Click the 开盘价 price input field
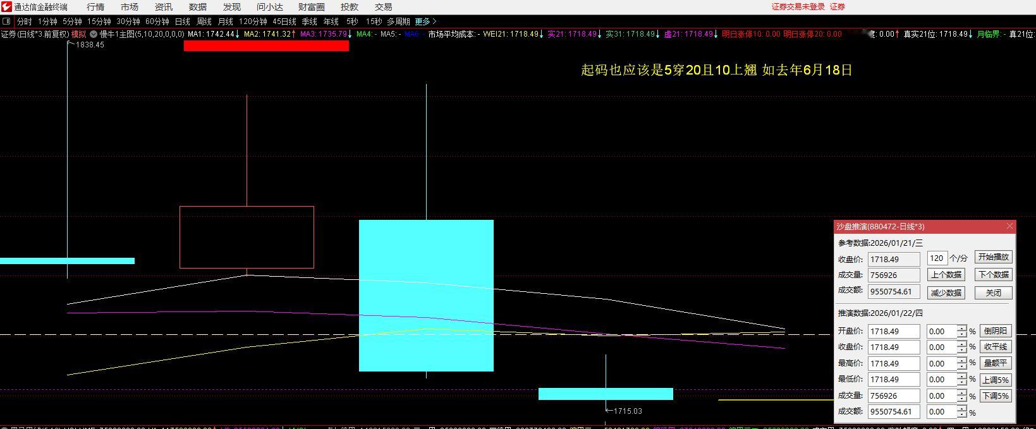 [x=894, y=331]
